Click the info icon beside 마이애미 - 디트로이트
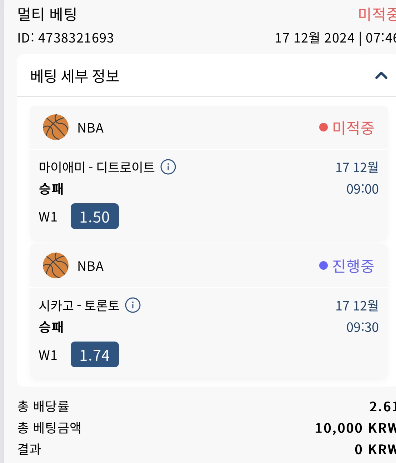Image resolution: width=396 pixels, height=463 pixels. click(x=168, y=167)
